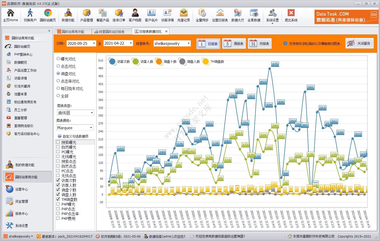Expand the 系统设置 dropdown arrow
Viewport: 380px width, 241px height.
tap(272, 24)
